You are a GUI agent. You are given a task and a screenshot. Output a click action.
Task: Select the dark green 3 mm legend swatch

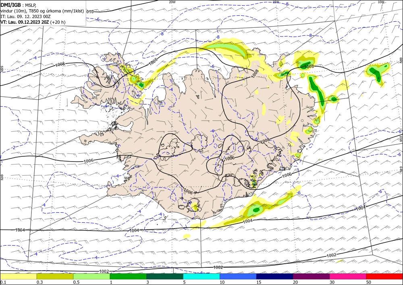[x=165, y=276]
